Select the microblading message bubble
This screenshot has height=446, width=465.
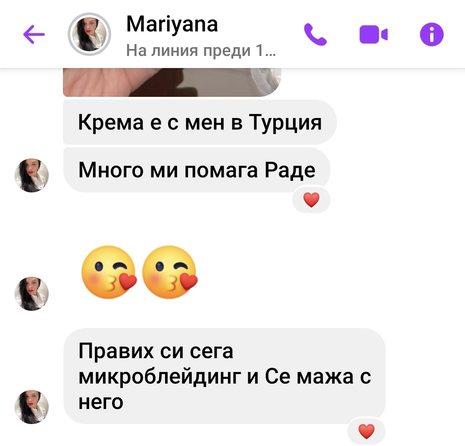point(224,376)
